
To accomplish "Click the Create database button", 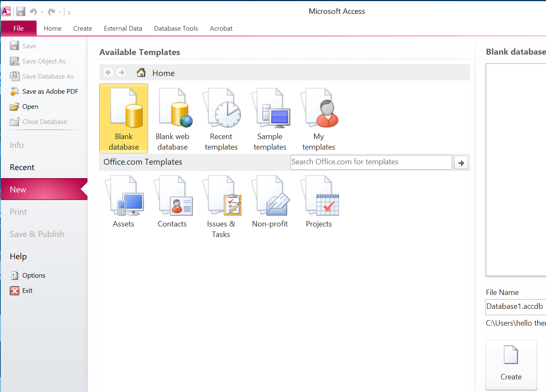I will point(511,365).
